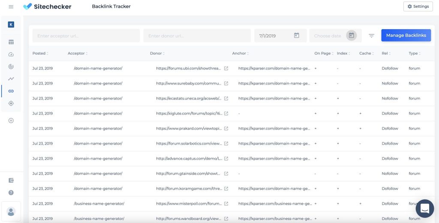This screenshot has width=439, height=223.
Task: Click Dofollow in the forums.ubi.com row
Action: click(x=390, y=68)
